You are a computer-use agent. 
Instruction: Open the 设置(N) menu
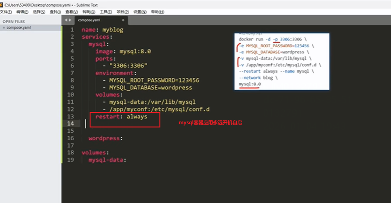click(140, 12)
